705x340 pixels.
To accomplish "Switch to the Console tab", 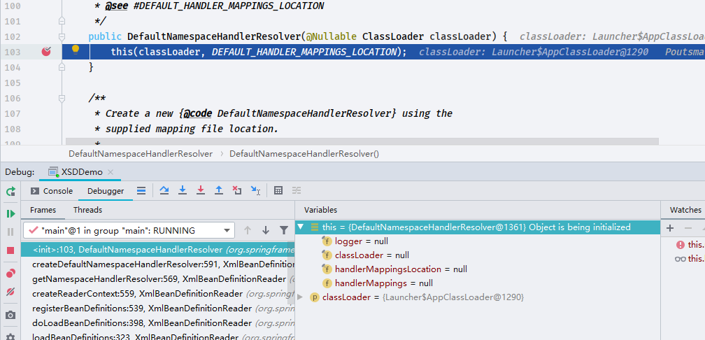I will coord(51,191).
